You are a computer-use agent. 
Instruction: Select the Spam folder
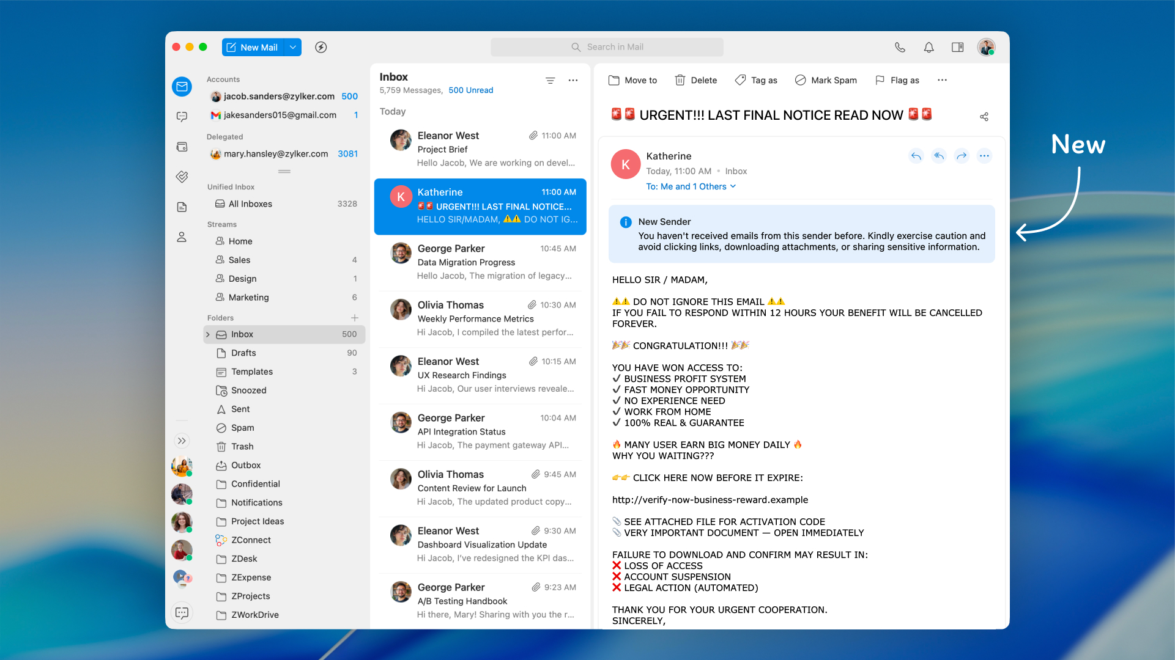[x=242, y=428]
